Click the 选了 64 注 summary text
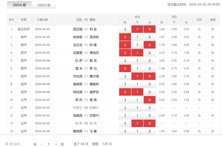Viewport: 223px width, 147px height. tap(81, 144)
